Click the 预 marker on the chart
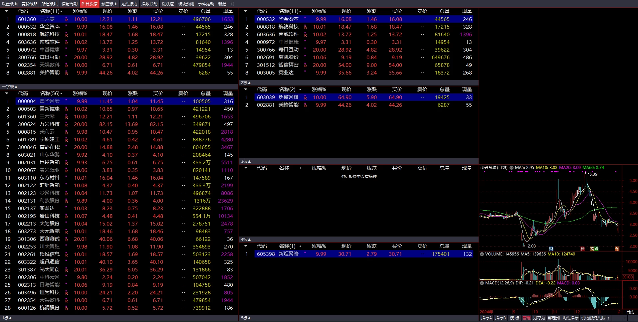 (x=617, y=248)
